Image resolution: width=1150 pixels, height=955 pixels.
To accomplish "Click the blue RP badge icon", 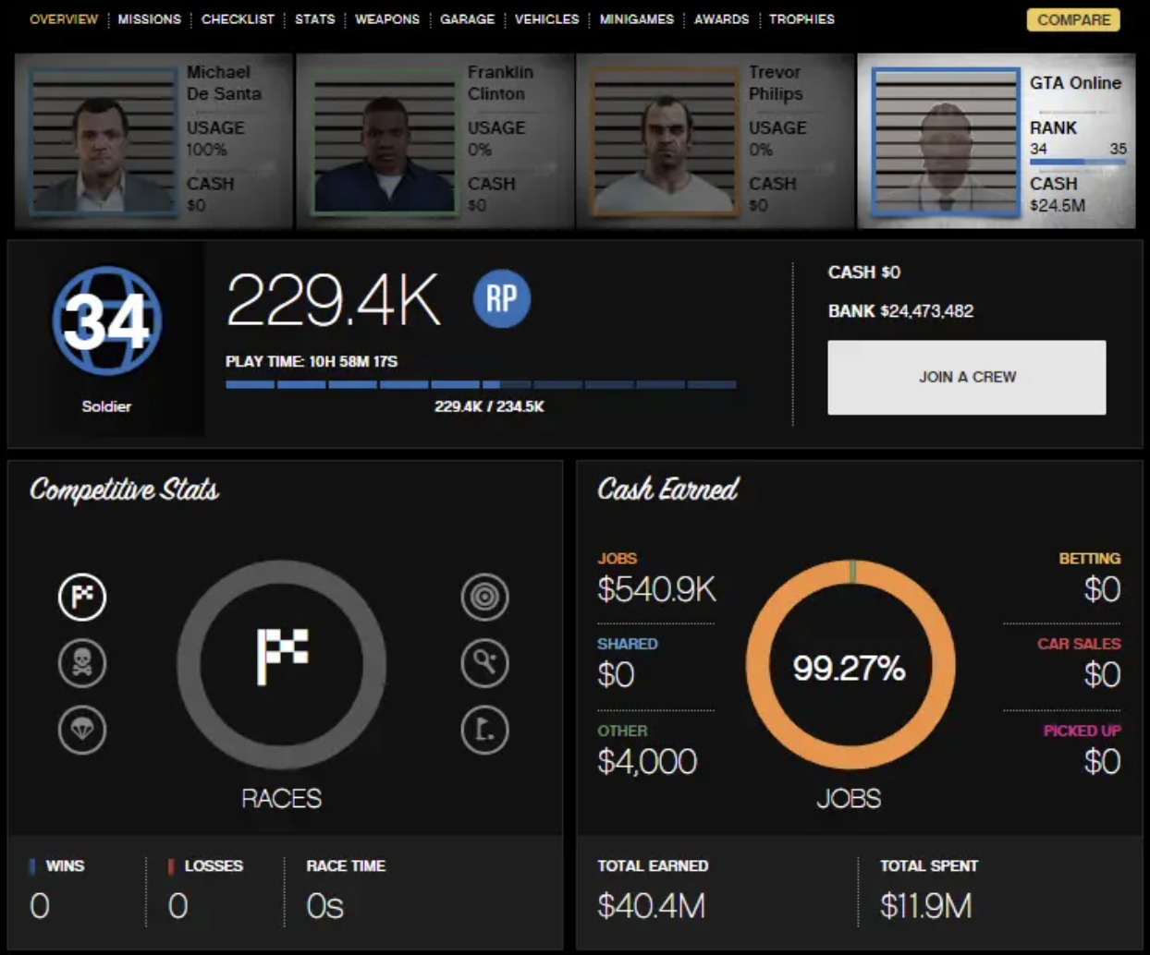I will click(x=502, y=298).
